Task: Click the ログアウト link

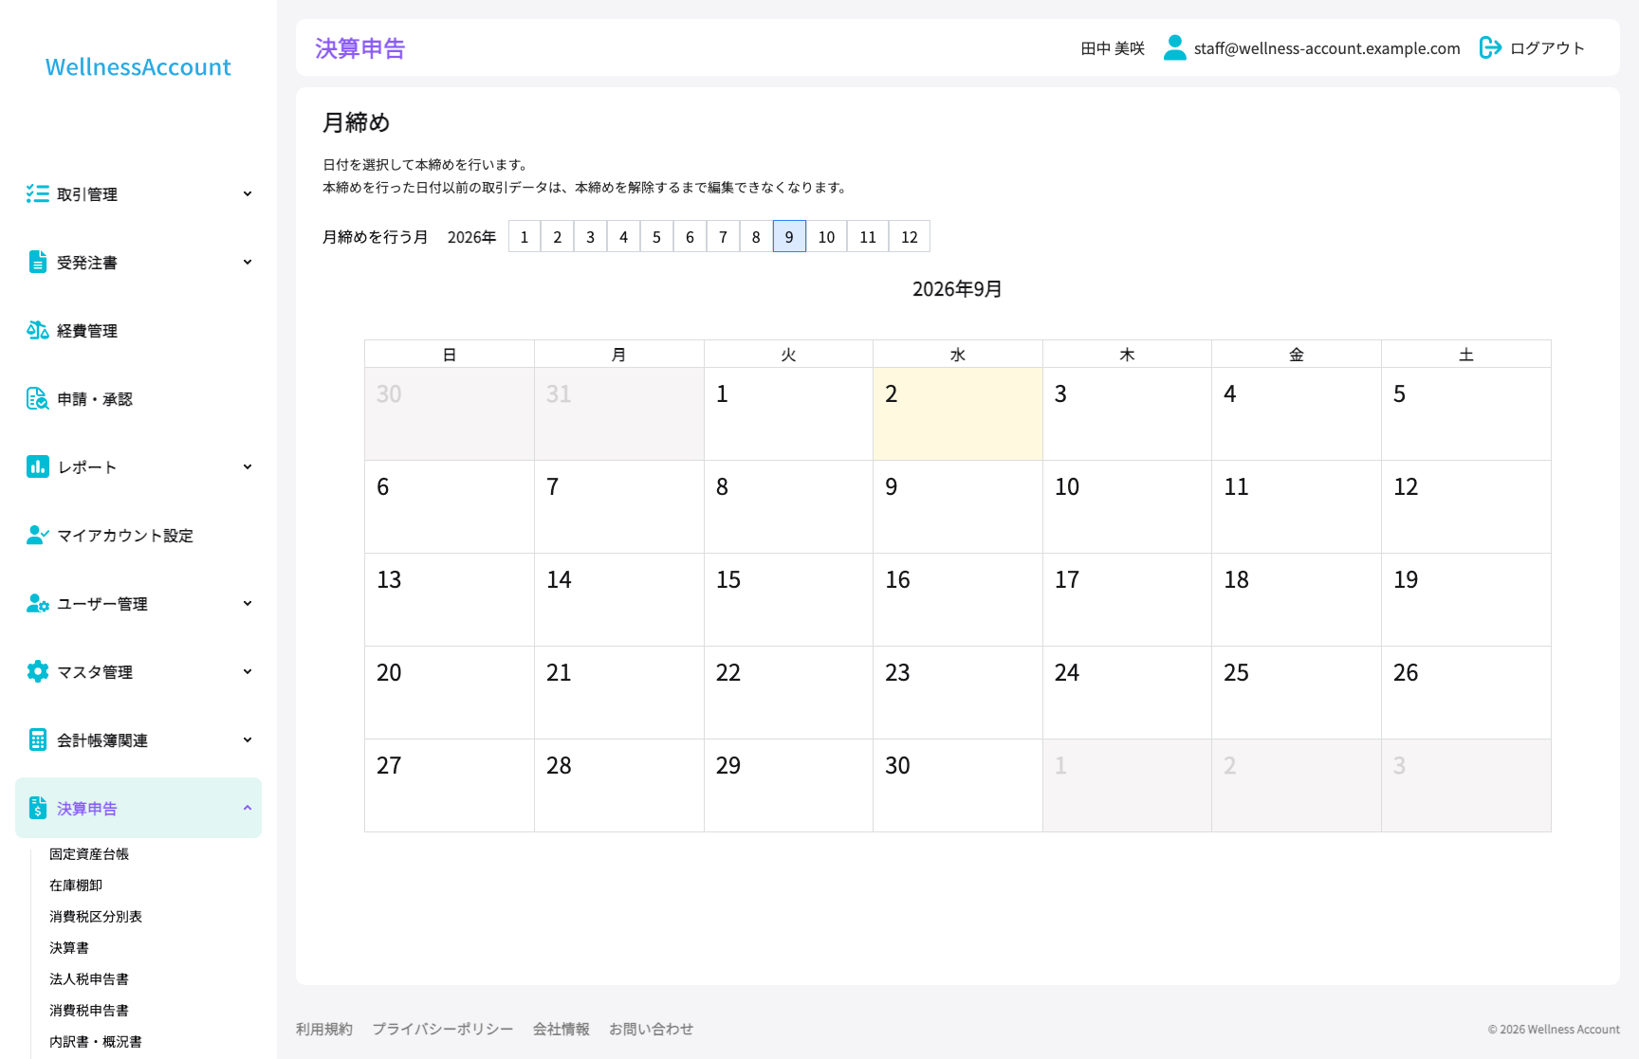Action: tap(1548, 48)
